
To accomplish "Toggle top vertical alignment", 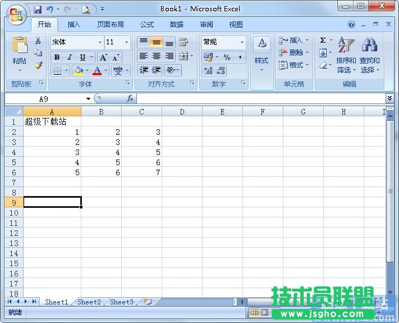I will coord(144,42).
